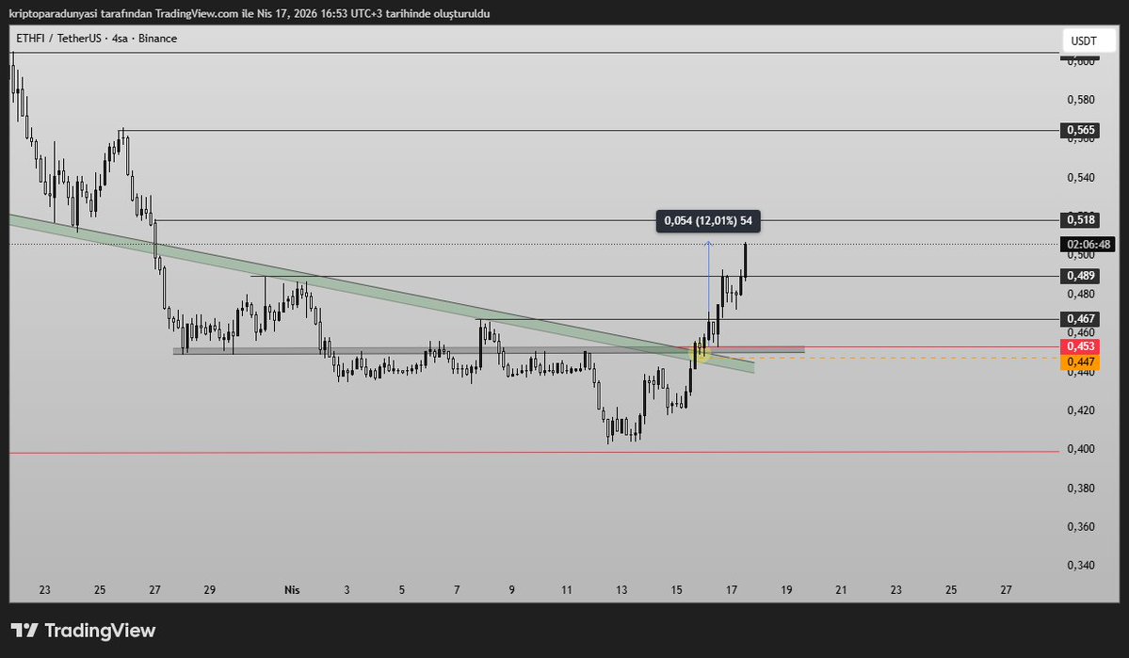Select the 4sa timeframe label in the chart header
The image size is (1129, 658).
119,39
